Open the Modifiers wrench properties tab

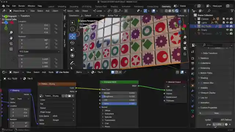coord(192,91)
